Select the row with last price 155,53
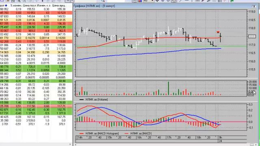This screenshot has width=260, height=146. click(x=36, y=9)
